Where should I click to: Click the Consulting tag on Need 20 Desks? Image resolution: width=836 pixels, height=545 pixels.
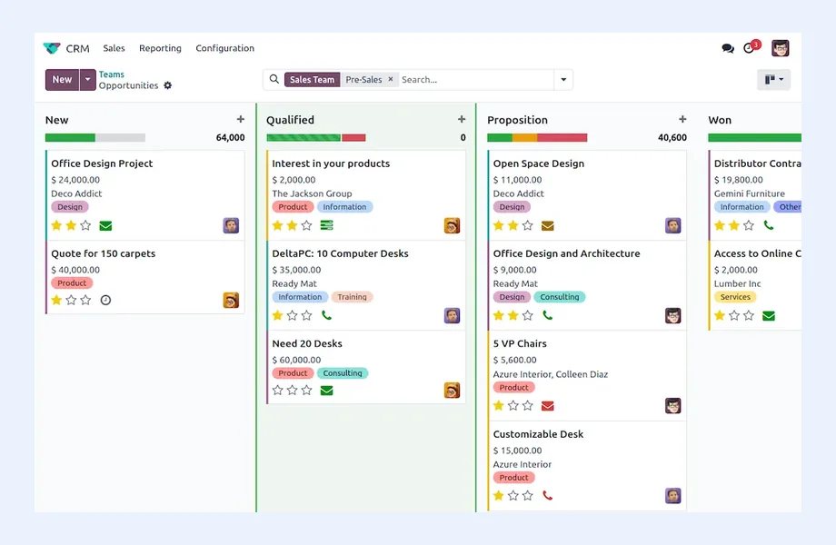pos(343,373)
